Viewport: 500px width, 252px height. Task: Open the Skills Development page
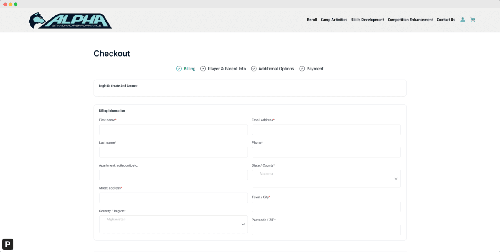click(x=367, y=20)
